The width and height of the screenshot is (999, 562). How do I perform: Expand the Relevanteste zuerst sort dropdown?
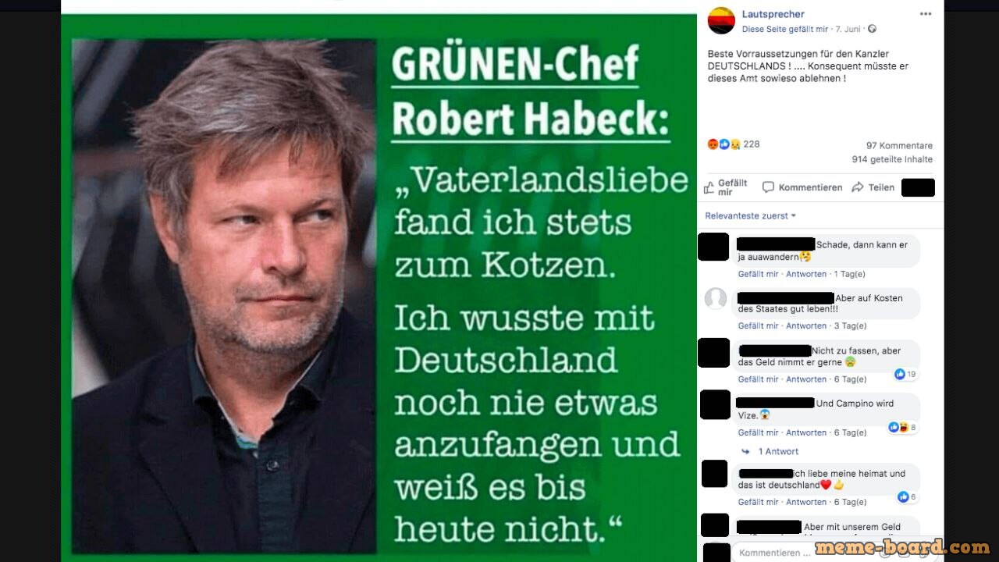pos(751,215)
